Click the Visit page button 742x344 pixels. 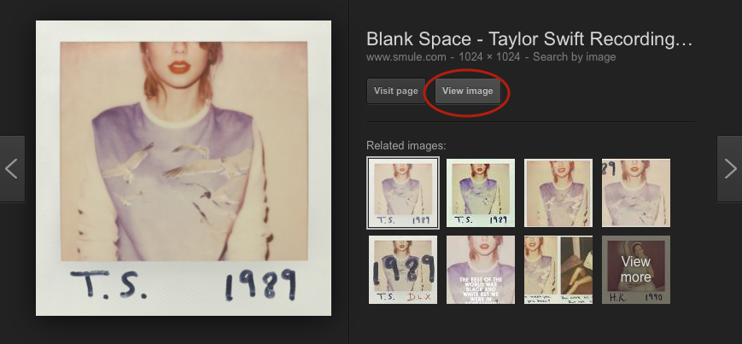pos(395,90)
